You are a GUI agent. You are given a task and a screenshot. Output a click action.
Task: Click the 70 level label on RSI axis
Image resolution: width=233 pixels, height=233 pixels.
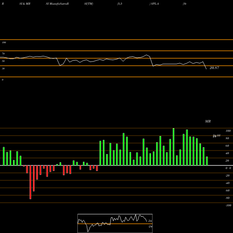point(3,54)
